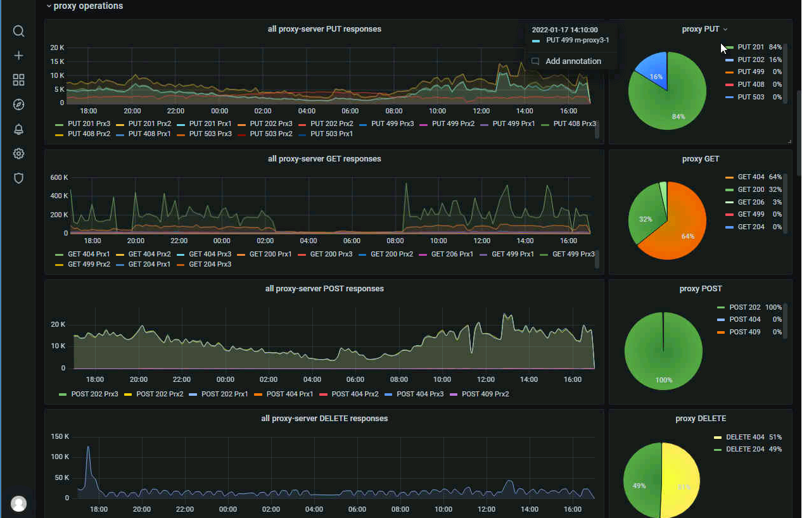Image resolution: width=802 pixels, height=518 pixels.
Task: Toggle GET 404 Prx1 series visibility
Action: 87,255
